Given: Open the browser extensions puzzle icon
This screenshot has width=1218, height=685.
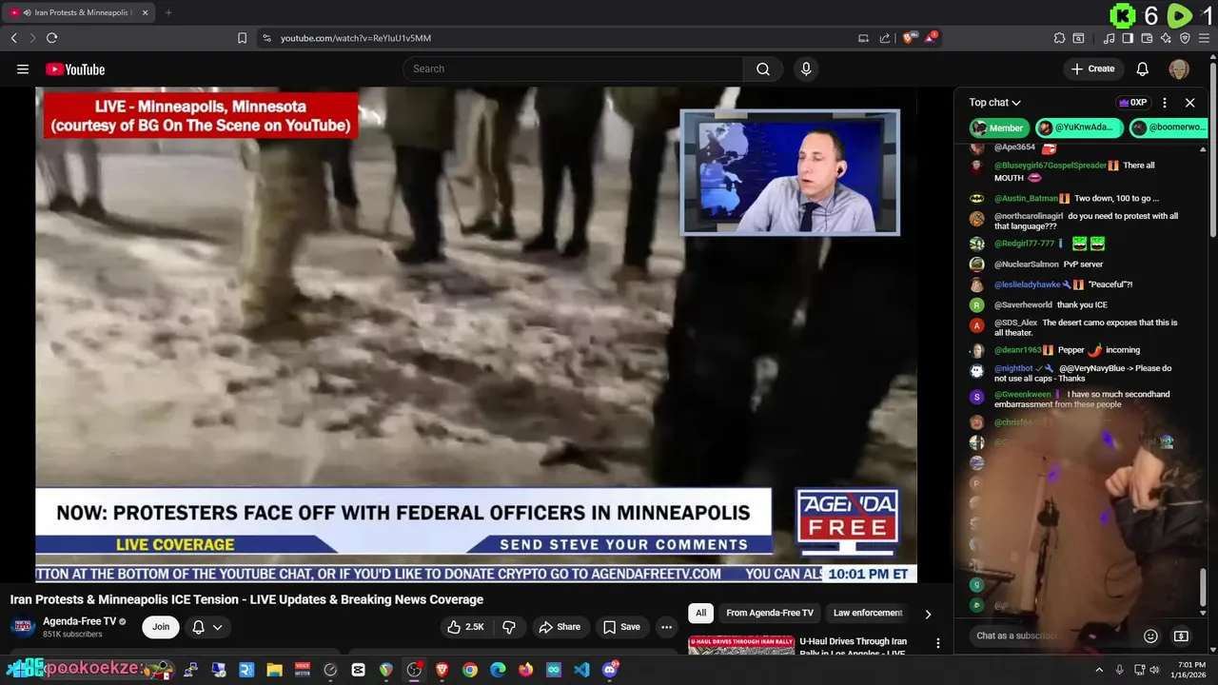Looking at the screenshot, I should (1059, 38).
